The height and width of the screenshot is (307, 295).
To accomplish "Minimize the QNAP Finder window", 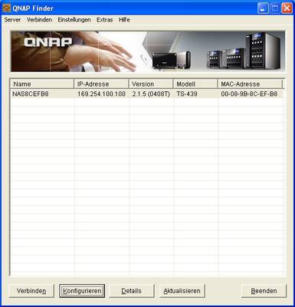I will tap(263, 8).
